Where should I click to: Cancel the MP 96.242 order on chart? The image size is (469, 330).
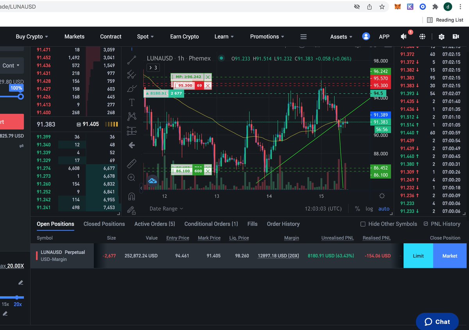tap(208, 77)
